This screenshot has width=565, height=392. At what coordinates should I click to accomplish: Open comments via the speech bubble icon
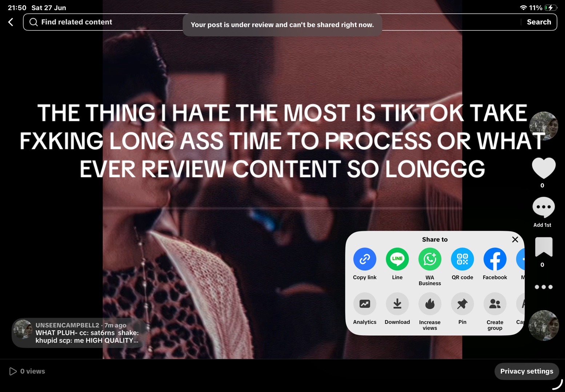(544, 207)
